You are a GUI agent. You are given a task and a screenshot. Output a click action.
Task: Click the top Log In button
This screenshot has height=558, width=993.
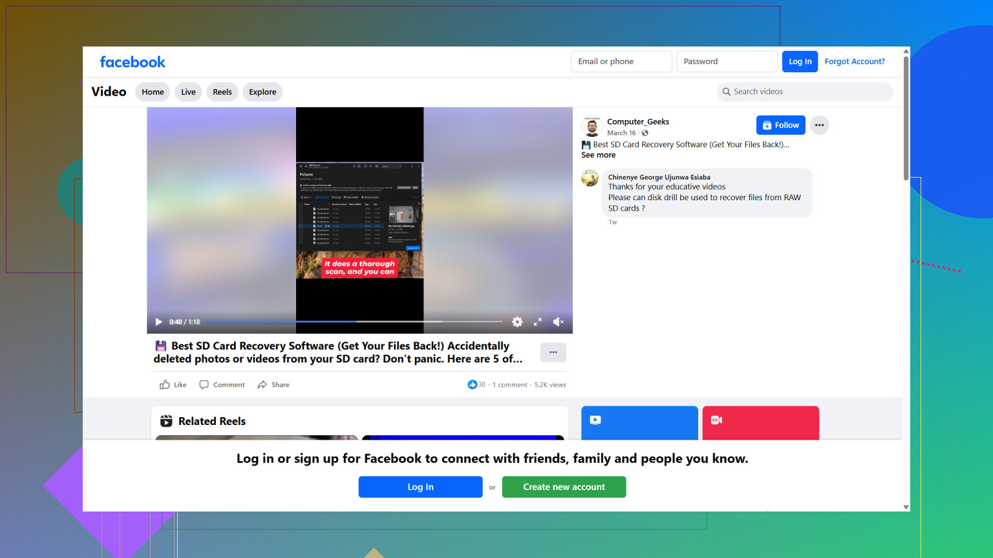click(x=800, y=61)
